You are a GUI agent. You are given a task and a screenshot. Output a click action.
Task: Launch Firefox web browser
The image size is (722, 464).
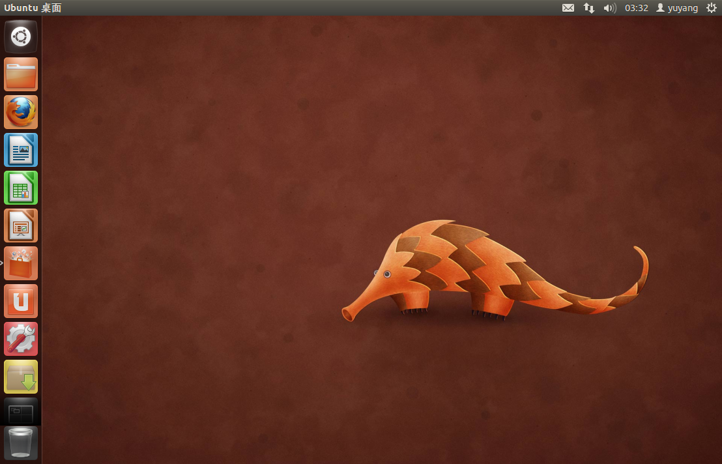pyautogui.click(x=21, y=112)
